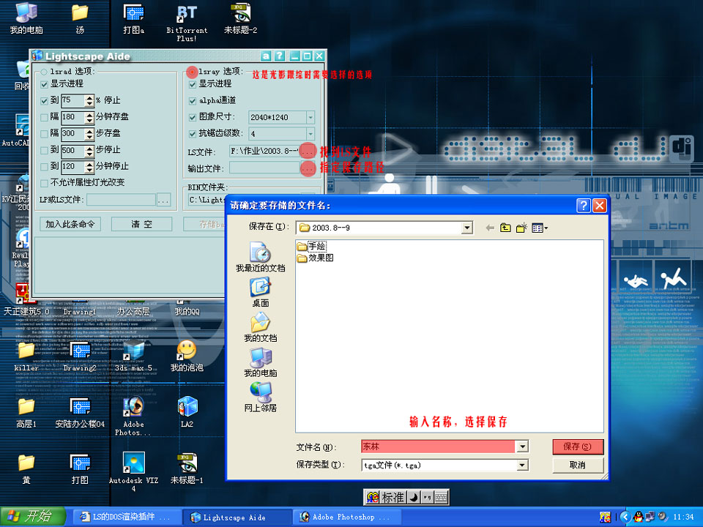Toggle 抗锯齿级数 checkbox
Screen dimensions: 703x527
[193, 133]
